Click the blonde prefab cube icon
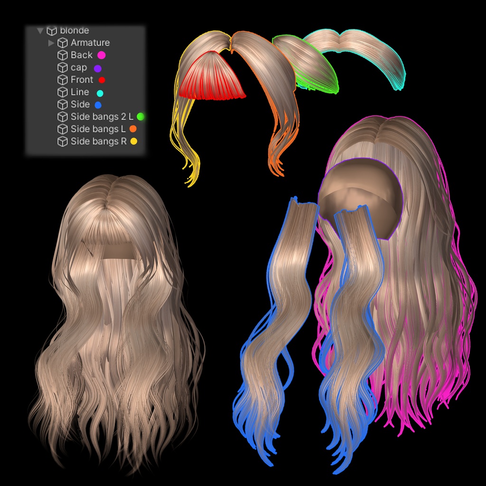This screenshot has height=486, width=486. pos(51,30)
